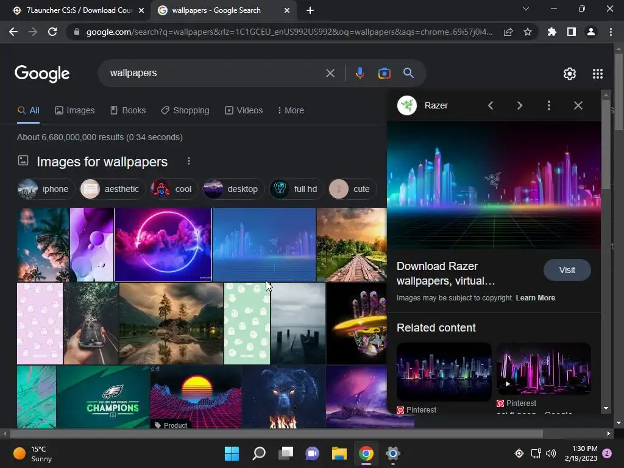Switch to Videos results tab
The height and width of the screenshot is (468, 624).
coord(244,111)
